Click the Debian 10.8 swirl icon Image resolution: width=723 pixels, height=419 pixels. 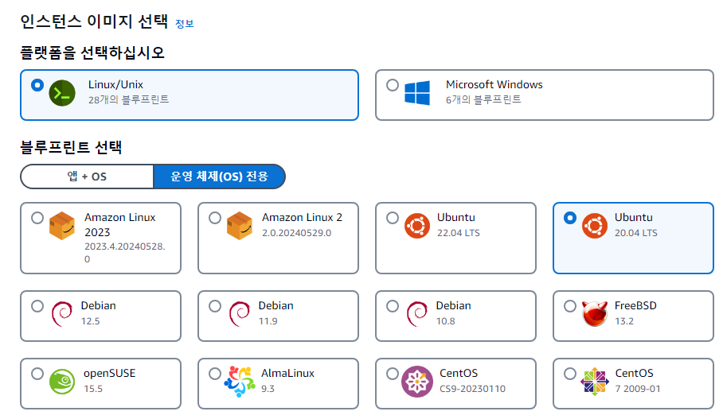(416, 313)
